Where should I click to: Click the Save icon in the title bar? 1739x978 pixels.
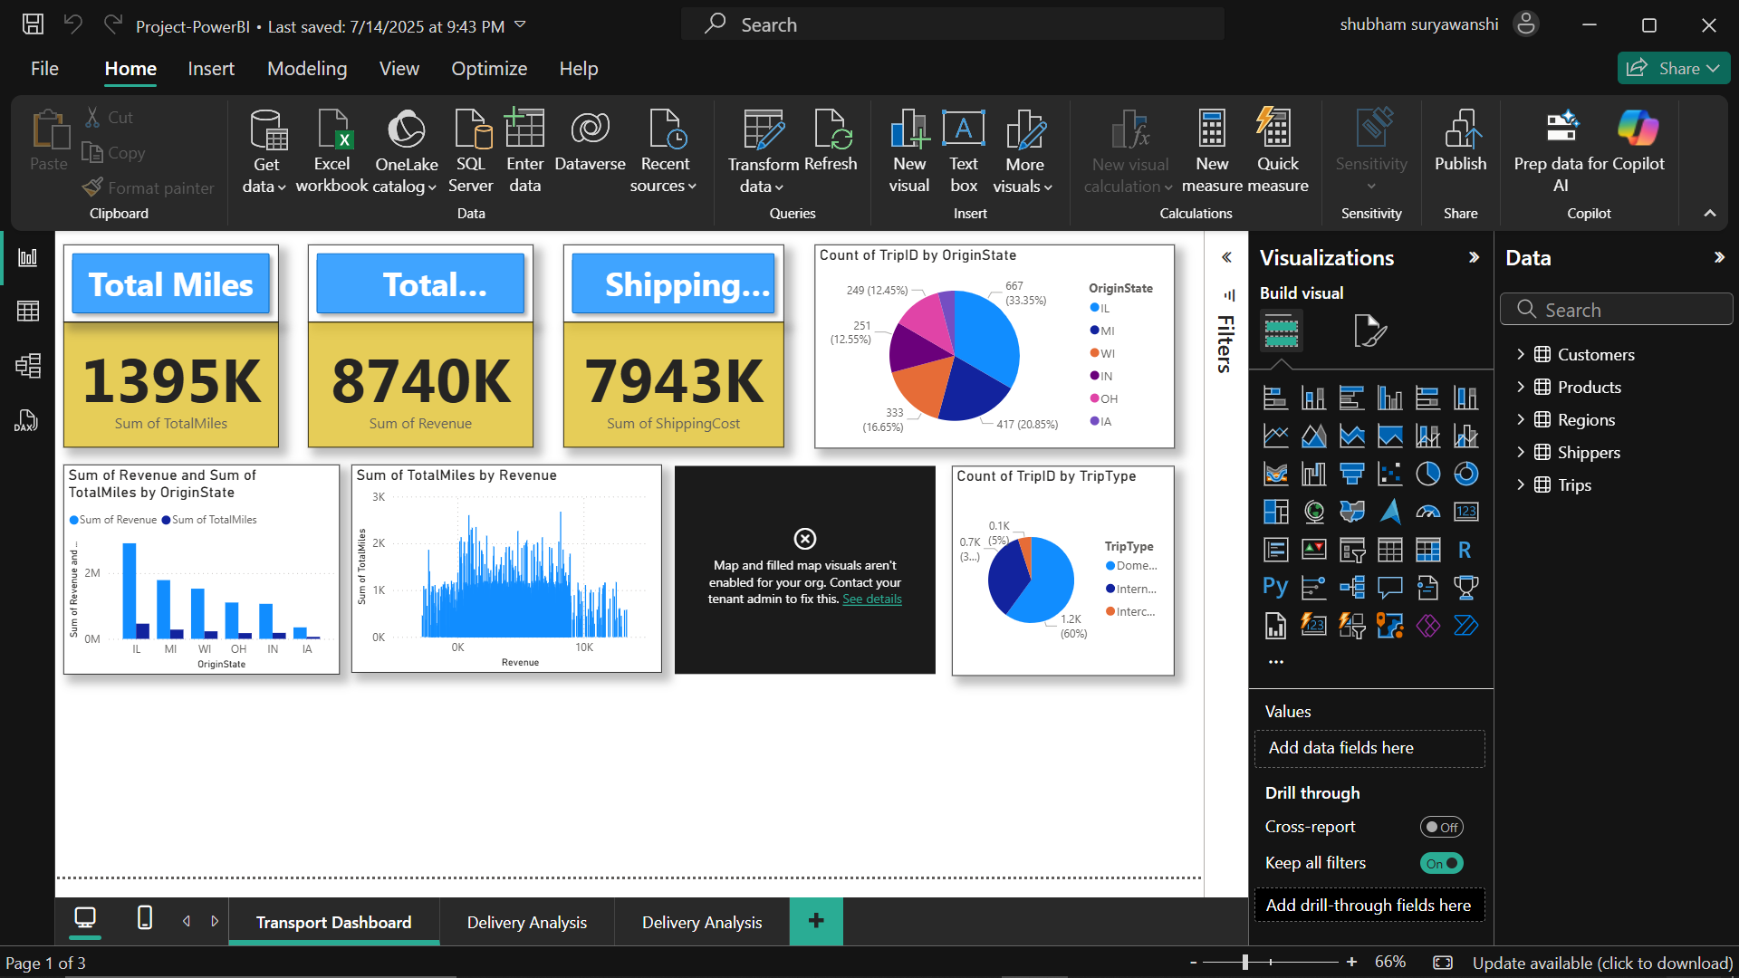pos(33,24)
